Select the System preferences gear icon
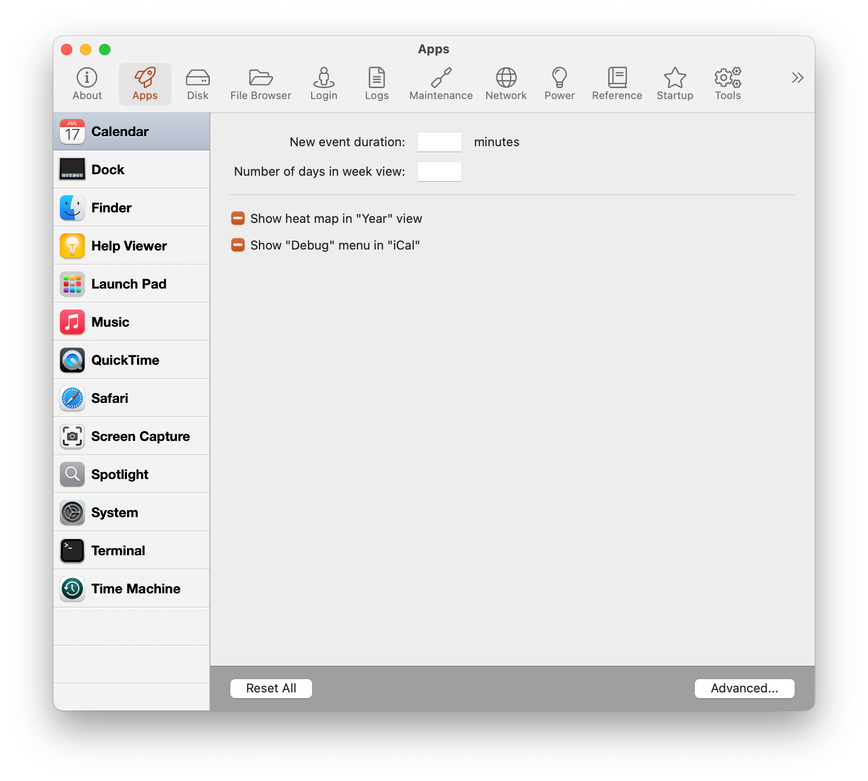Screen dimensions: 868x781 [72, 512]
